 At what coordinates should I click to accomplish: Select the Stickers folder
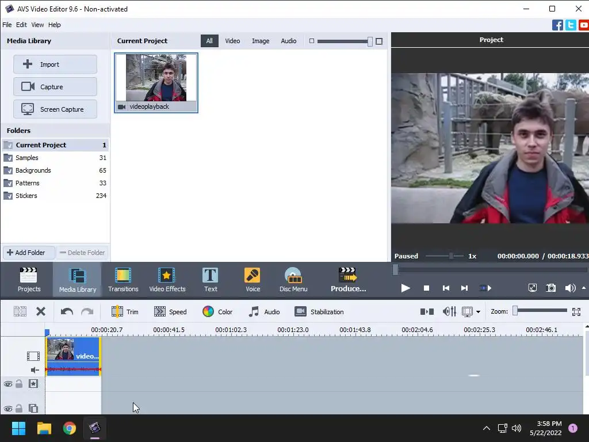55,196
